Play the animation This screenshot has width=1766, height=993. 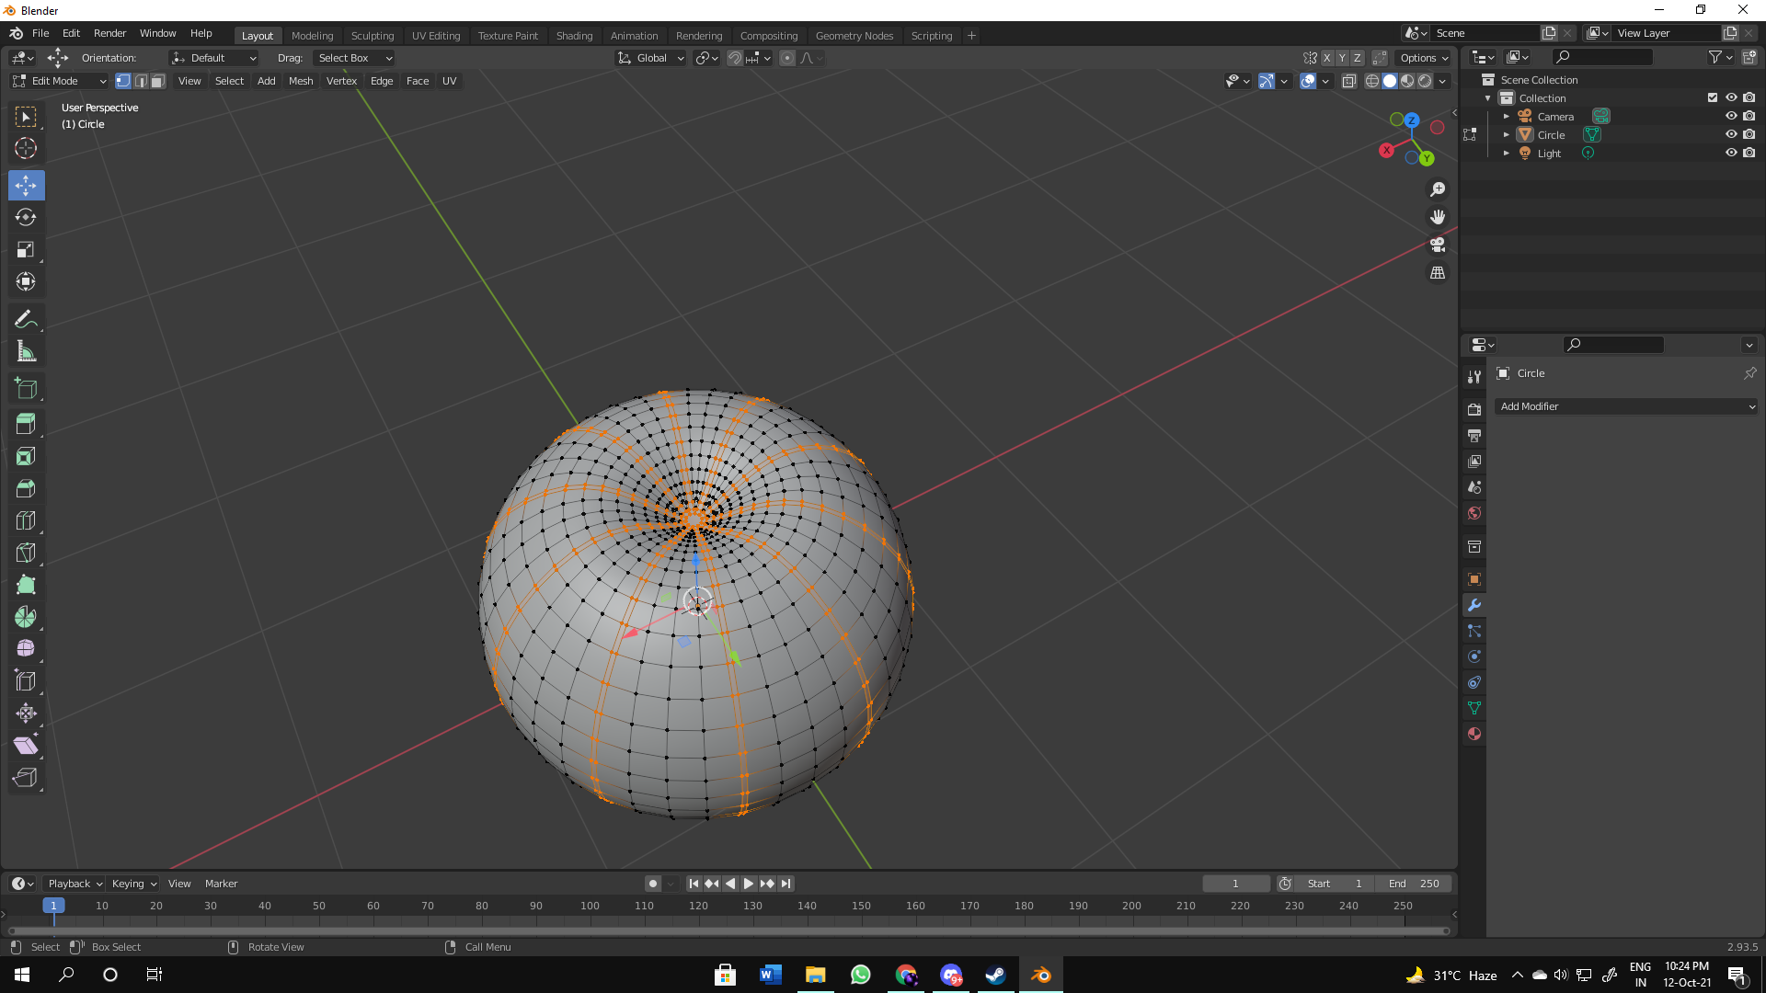tap(749, 884)
